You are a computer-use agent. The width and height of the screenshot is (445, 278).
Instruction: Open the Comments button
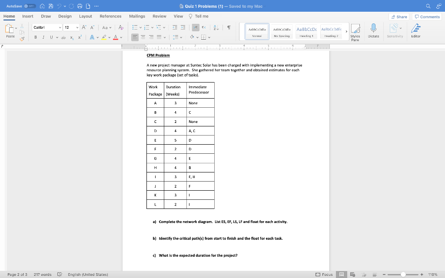427,17
